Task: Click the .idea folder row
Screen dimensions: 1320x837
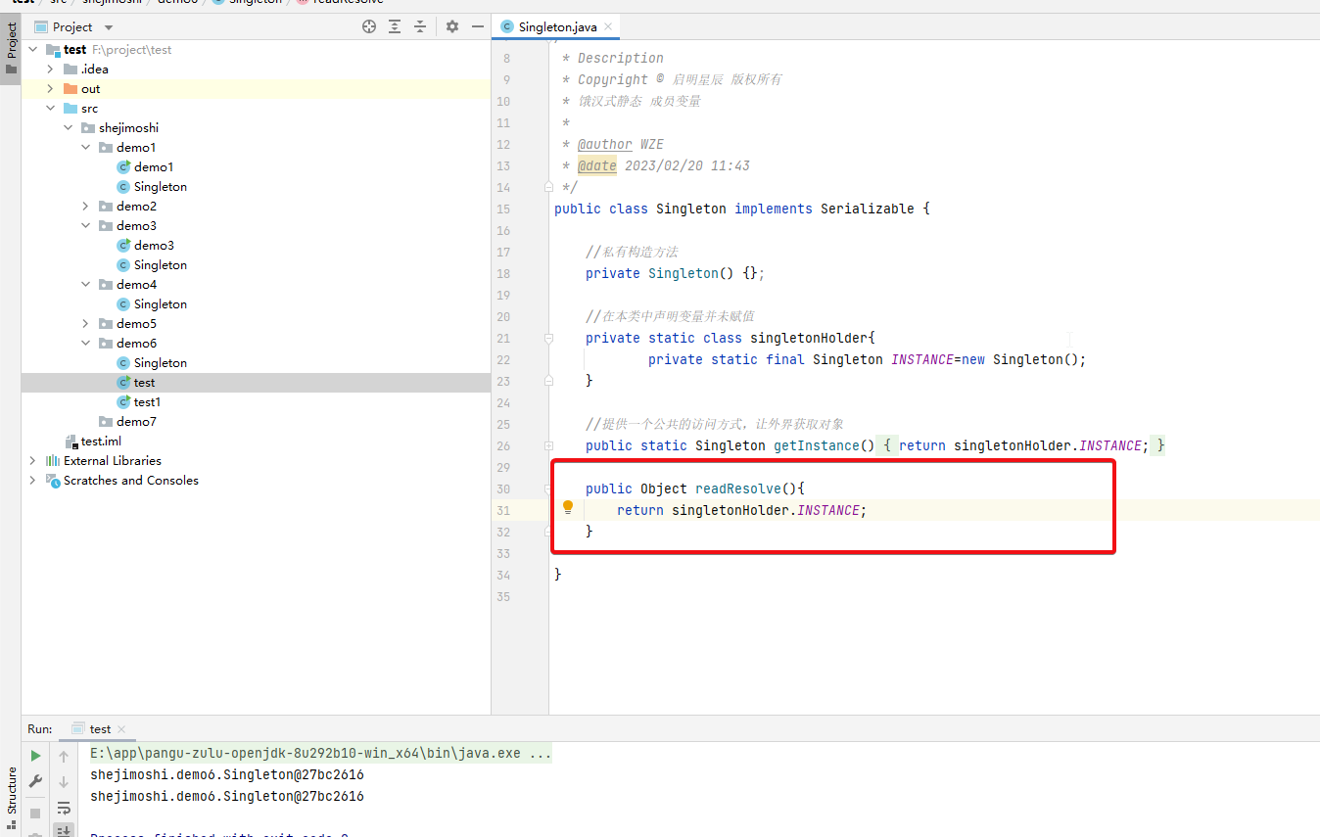Action: [256, 70]
